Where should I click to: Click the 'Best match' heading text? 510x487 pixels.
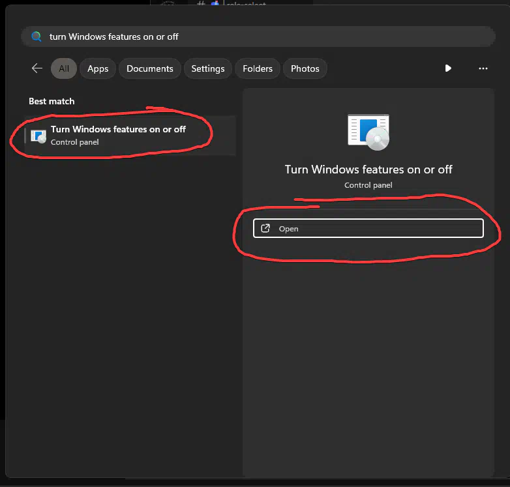[52, 102]
